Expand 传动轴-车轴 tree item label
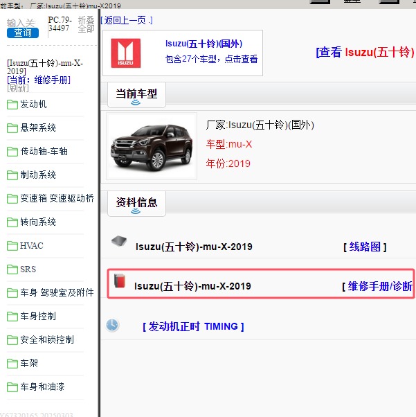This screenshot has width=416, height=417. (44, 151)
